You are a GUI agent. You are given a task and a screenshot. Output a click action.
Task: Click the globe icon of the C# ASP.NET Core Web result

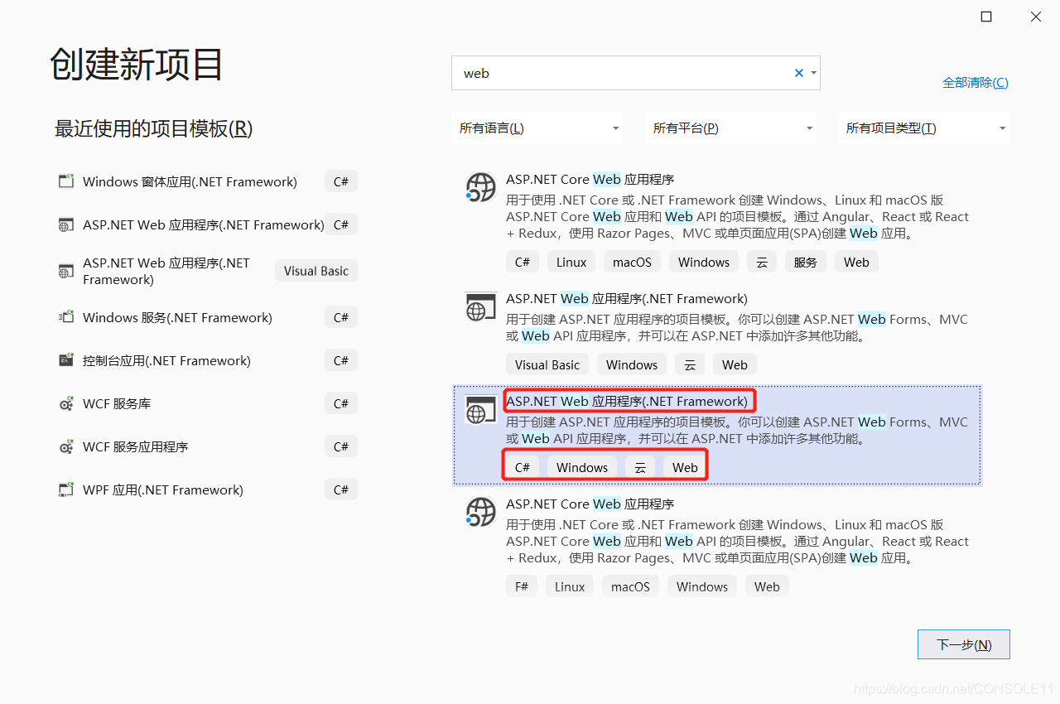480,187
